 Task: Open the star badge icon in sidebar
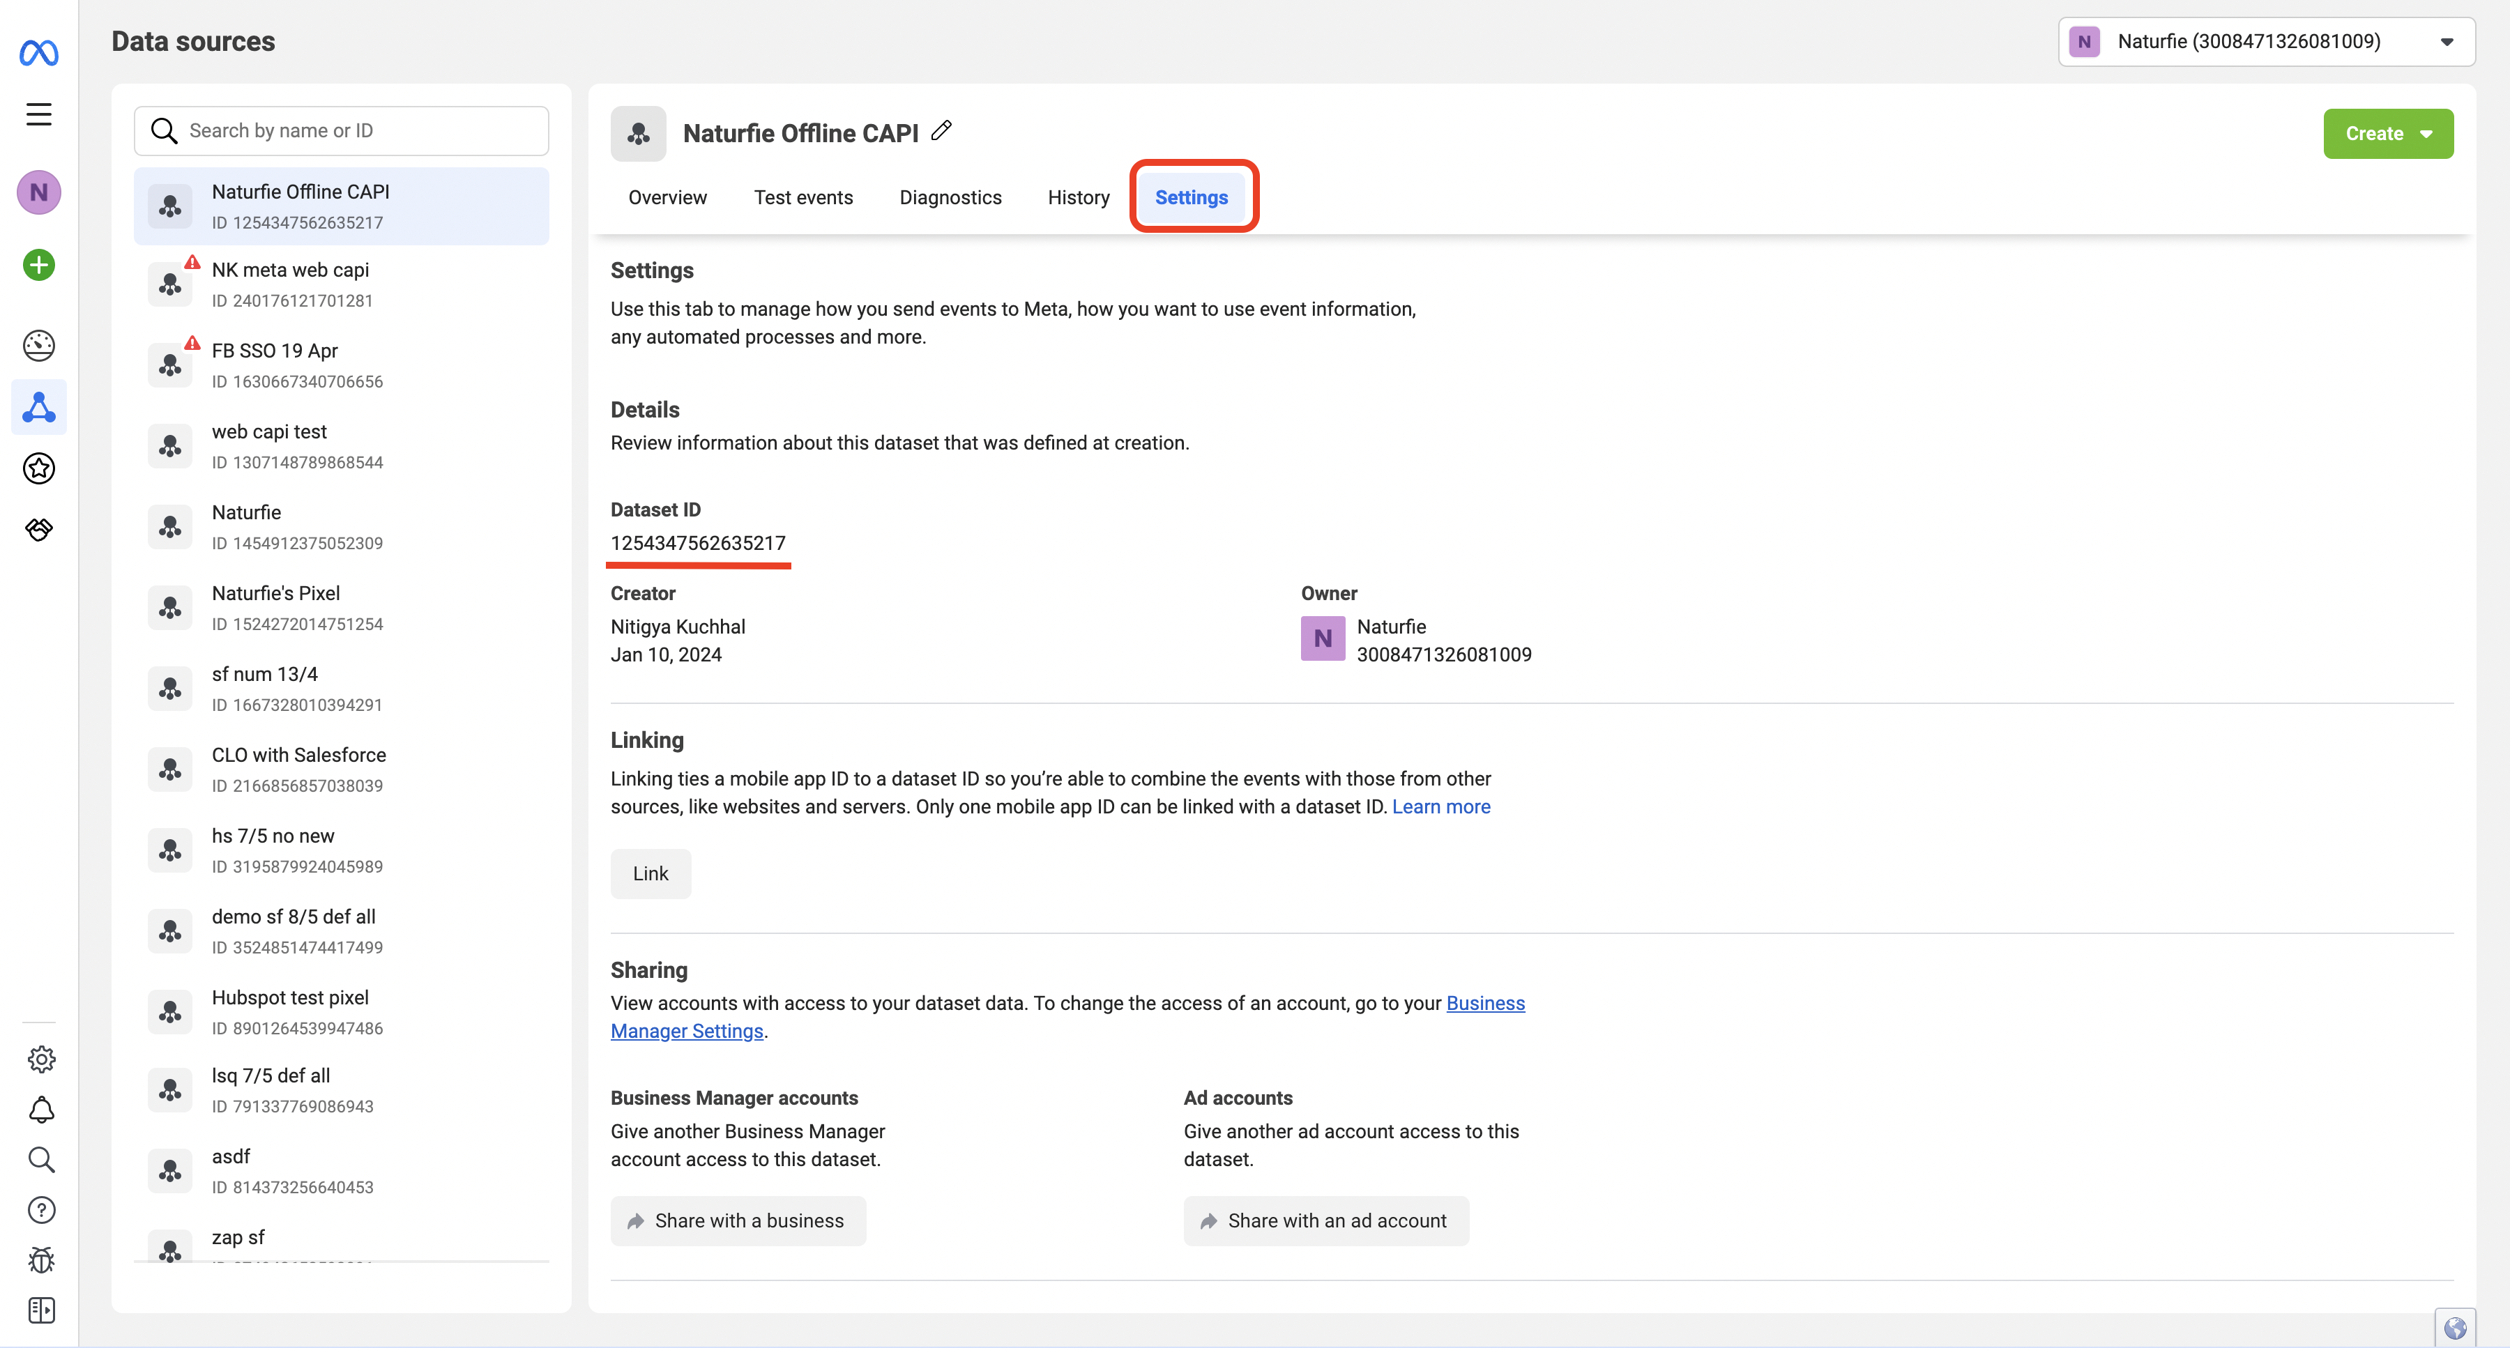[x=39, y=468]
